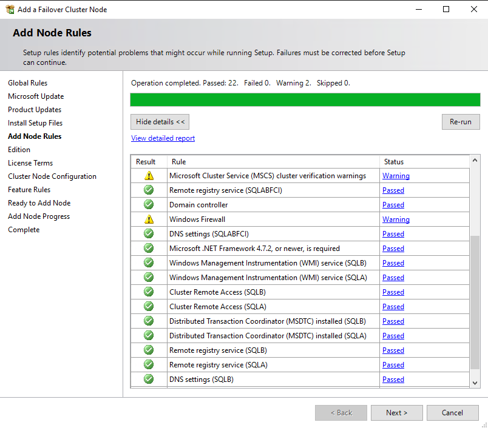Select the bold Add Node Rules step
Screen dimensions: 488x428
(x=35, y=136)
